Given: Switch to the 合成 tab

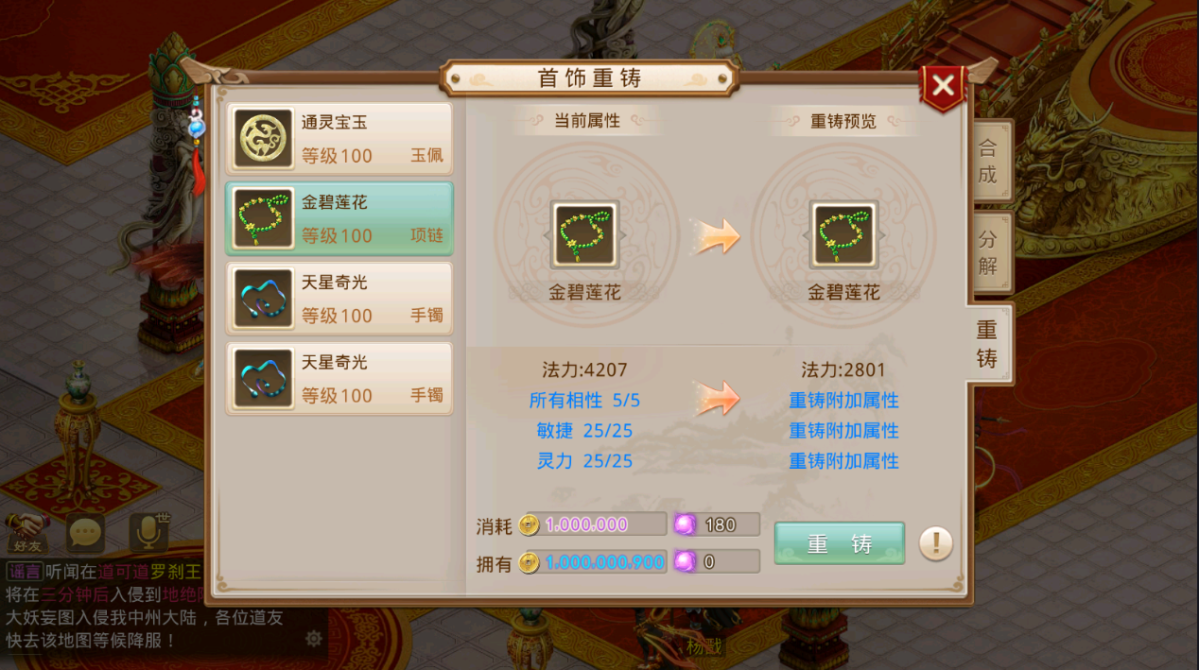Looking at the screenshot, I should pyautogui.click(x=987, y=161).
